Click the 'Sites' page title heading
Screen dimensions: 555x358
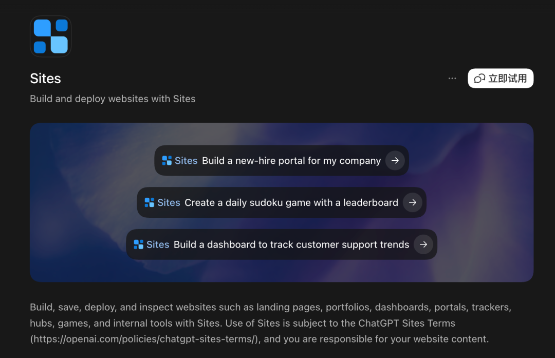[x=45, y=79]
